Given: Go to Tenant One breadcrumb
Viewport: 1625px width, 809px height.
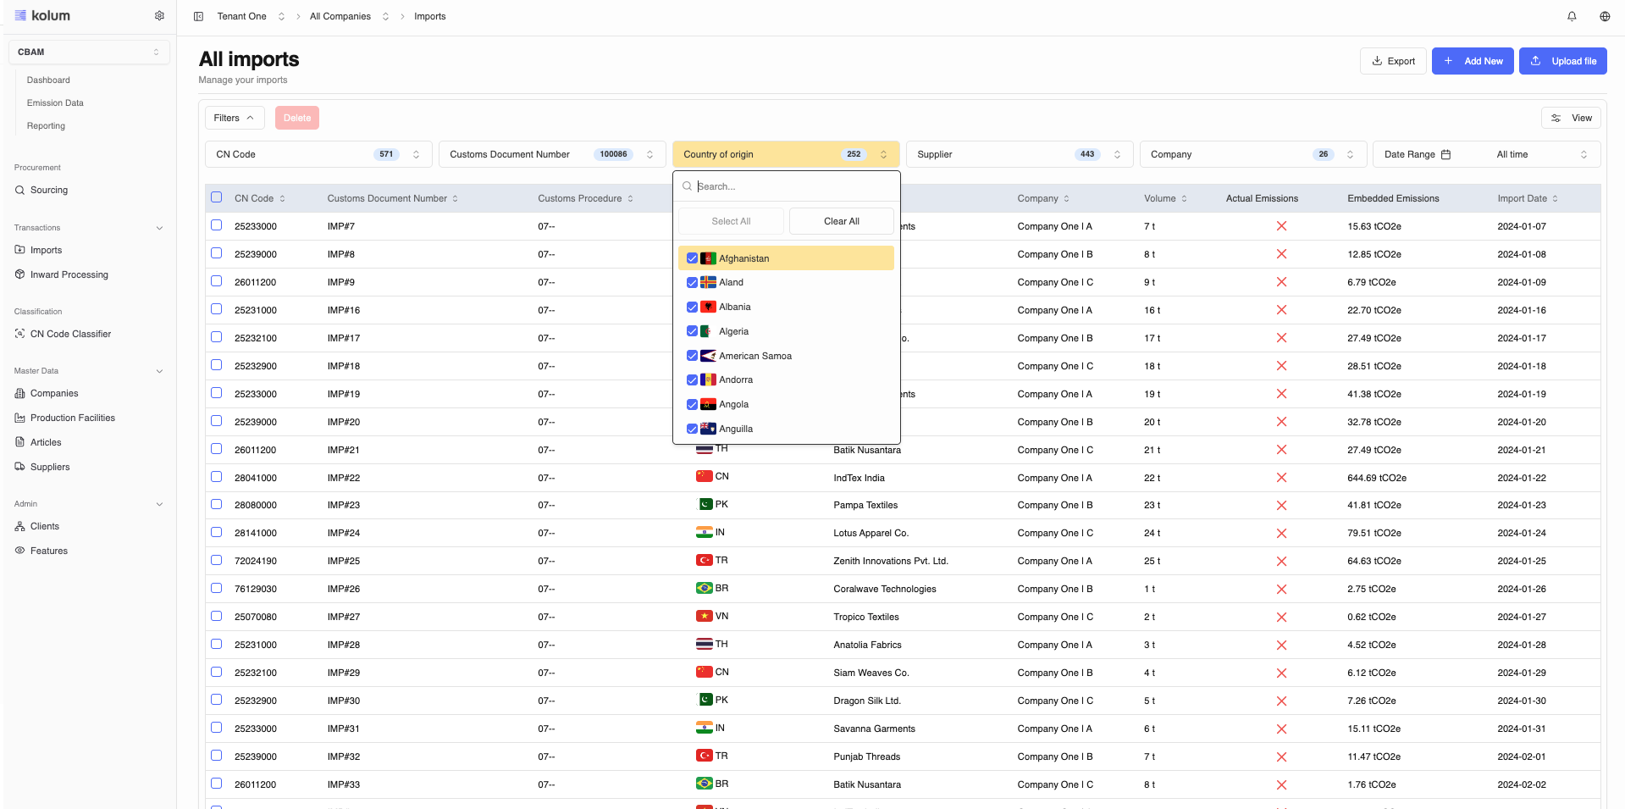Looking at the screenshot, I should click(241, 16).
